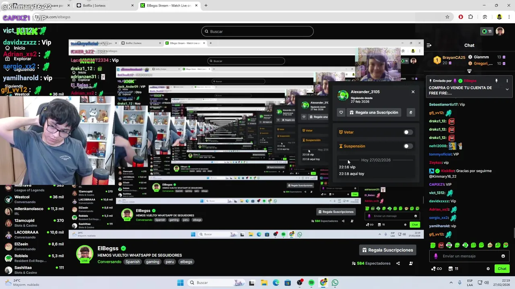The width and height of the screenshot is (515, 289).
Task: Show hidden system tray icons chevron
Action: [x=451, y=283]
